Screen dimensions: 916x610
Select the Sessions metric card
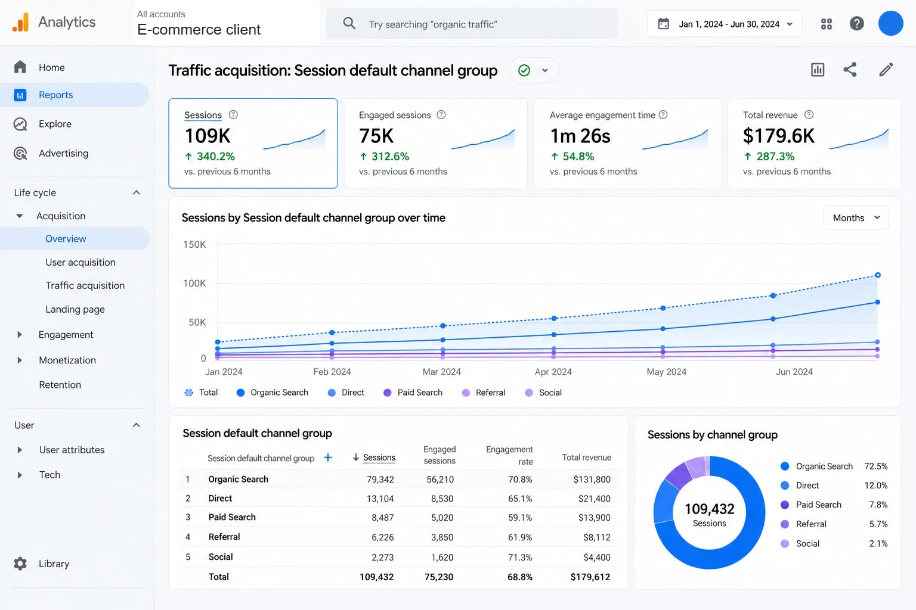[x=253, y=144]
